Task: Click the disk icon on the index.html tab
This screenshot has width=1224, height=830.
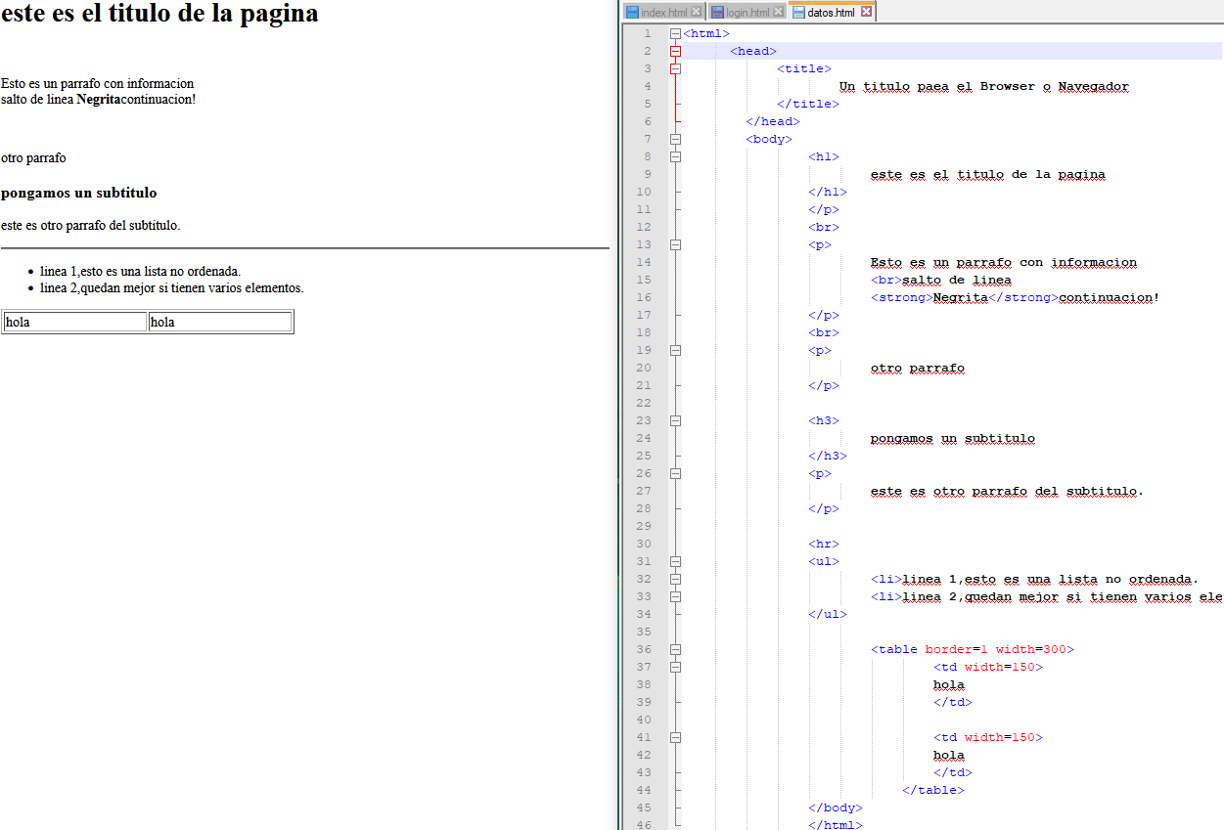Action: (632, 12)
